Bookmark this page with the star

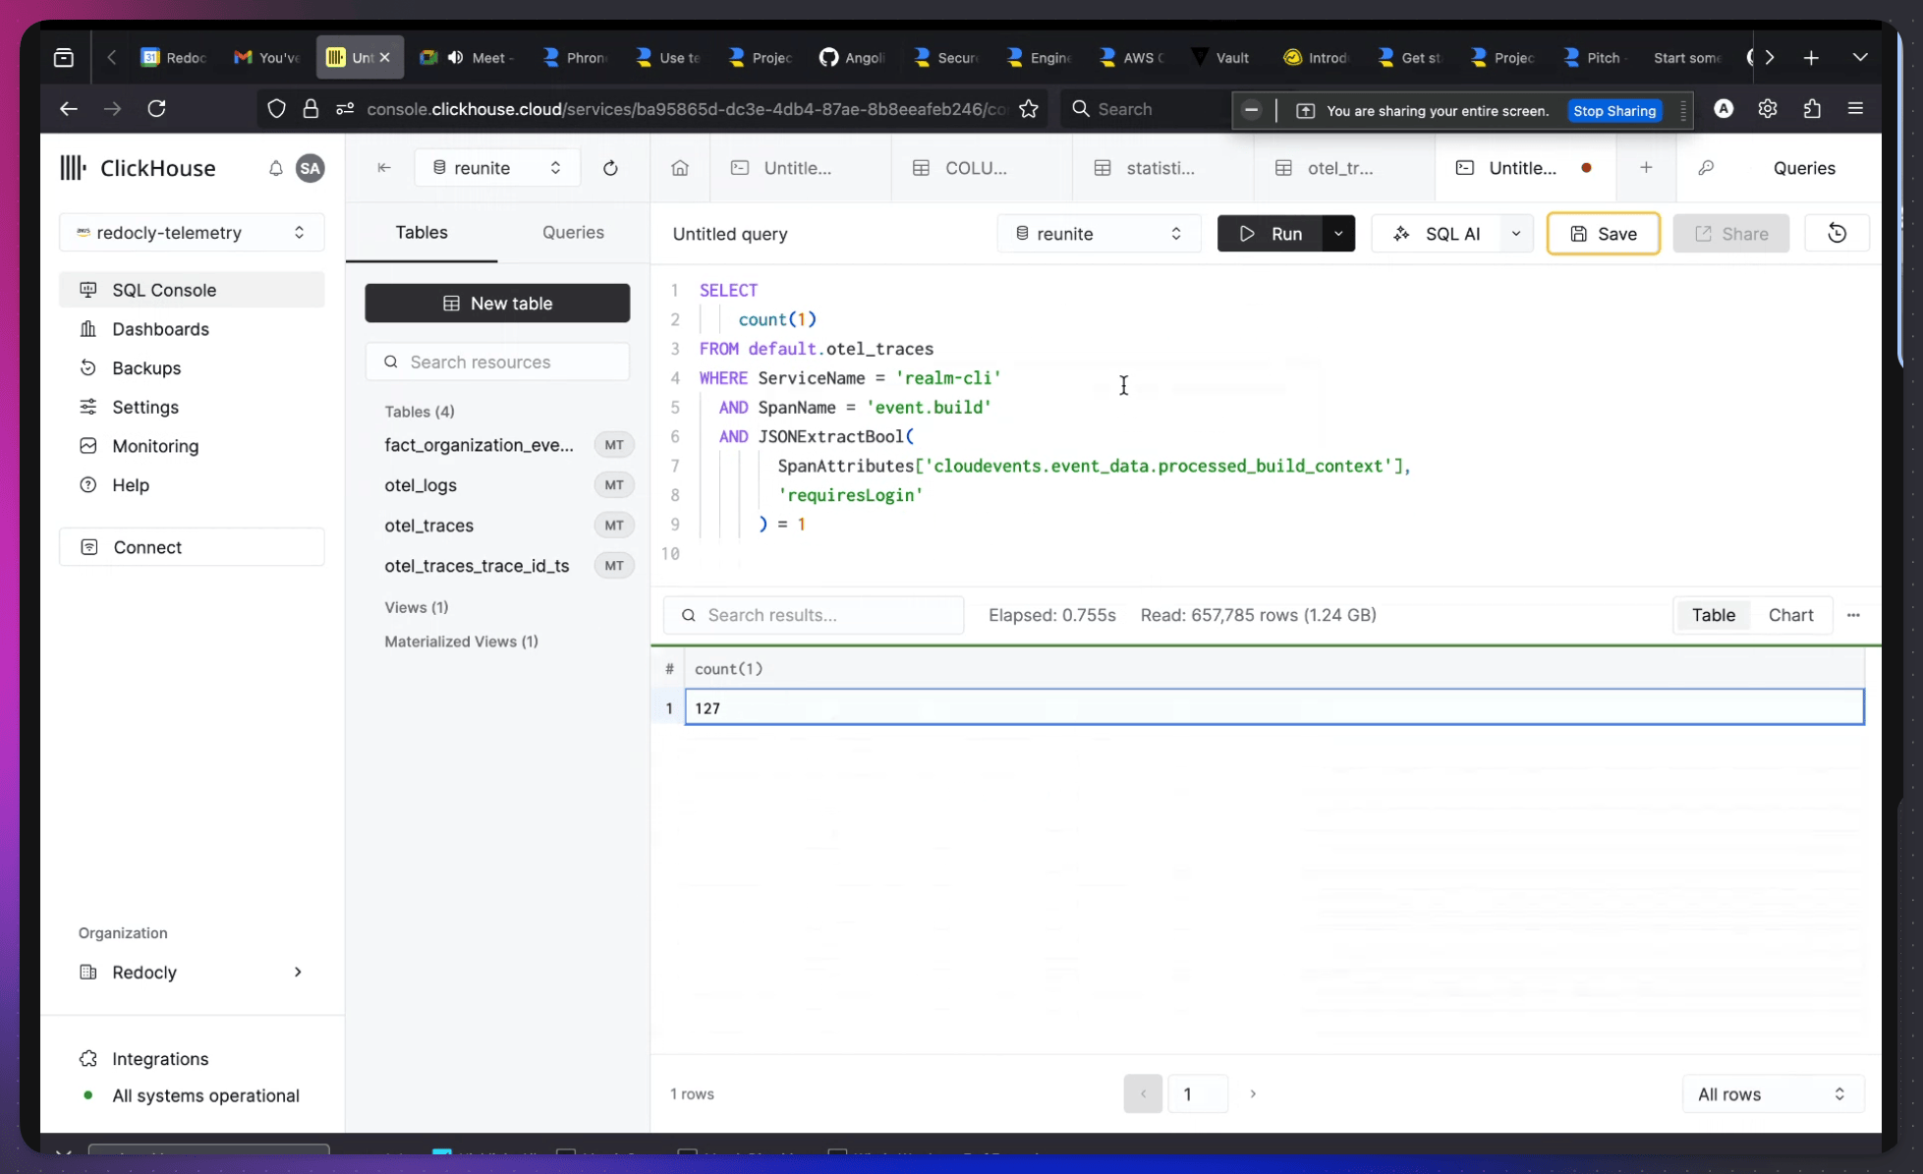[1029, 108]
